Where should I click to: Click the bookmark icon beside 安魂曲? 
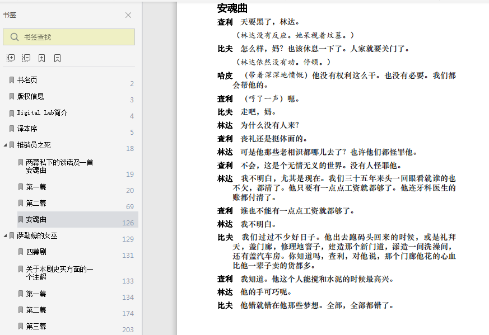(x=21, y=219)
